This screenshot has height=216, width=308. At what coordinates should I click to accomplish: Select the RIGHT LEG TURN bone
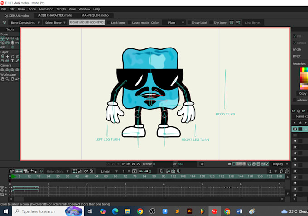click(195, 130)
